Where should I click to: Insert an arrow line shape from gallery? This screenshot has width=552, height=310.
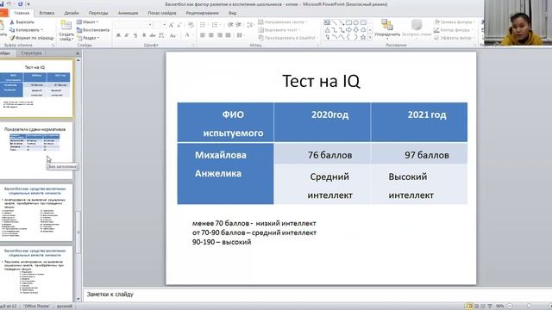coord(342,23)
